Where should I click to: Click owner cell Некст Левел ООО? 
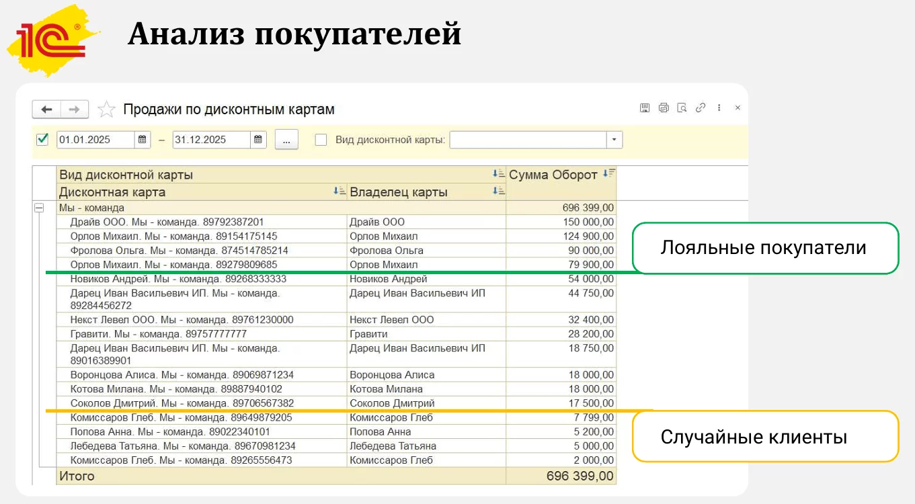click(426, 320)
